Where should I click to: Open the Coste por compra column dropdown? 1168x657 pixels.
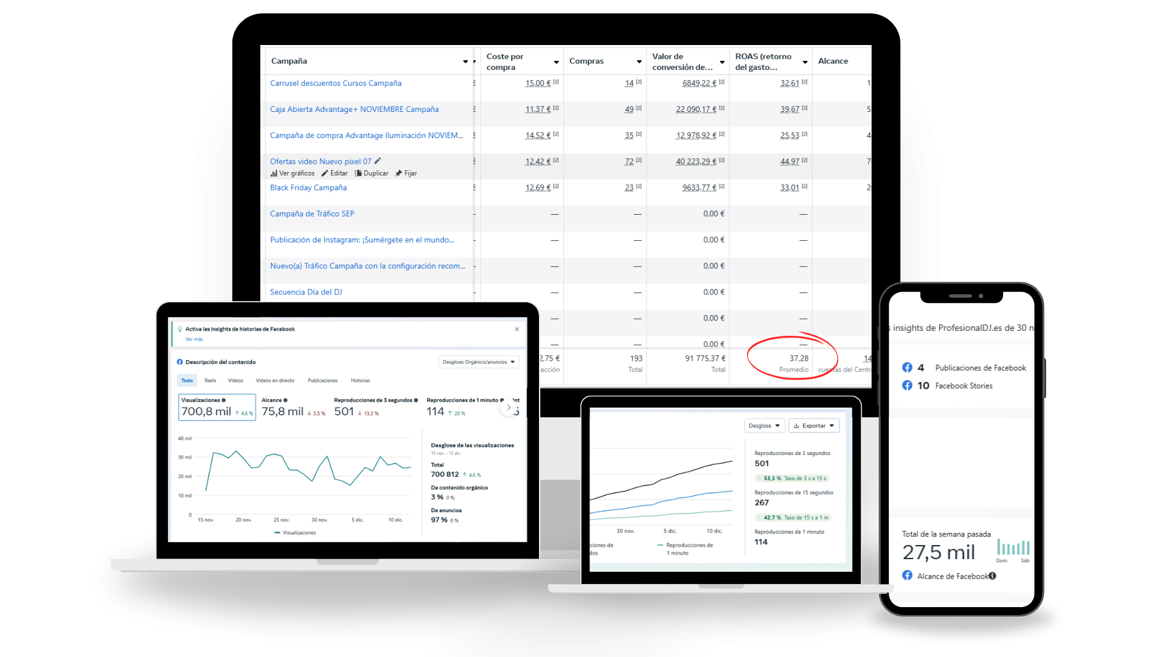(556, 62)
